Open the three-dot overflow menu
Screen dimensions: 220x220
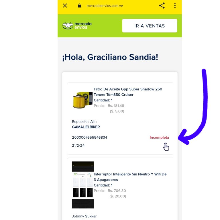pos(175,6)
